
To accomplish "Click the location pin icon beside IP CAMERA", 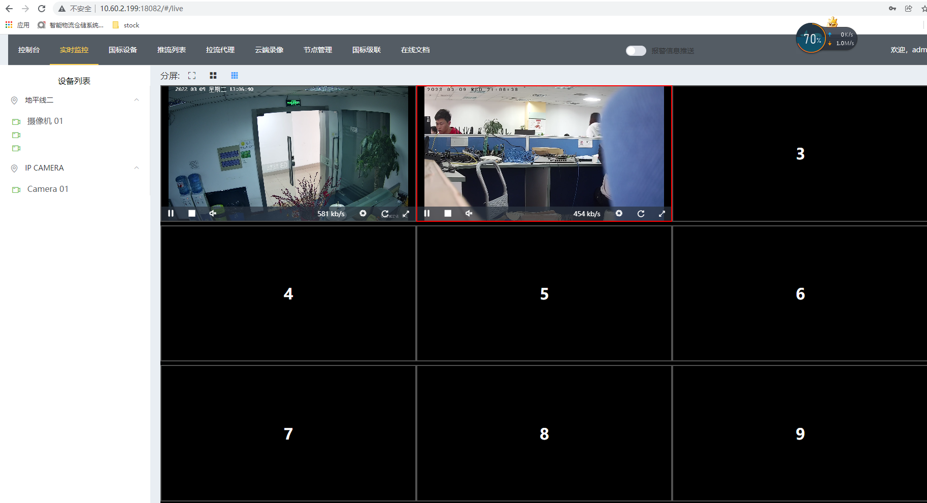I will point(14,168).
